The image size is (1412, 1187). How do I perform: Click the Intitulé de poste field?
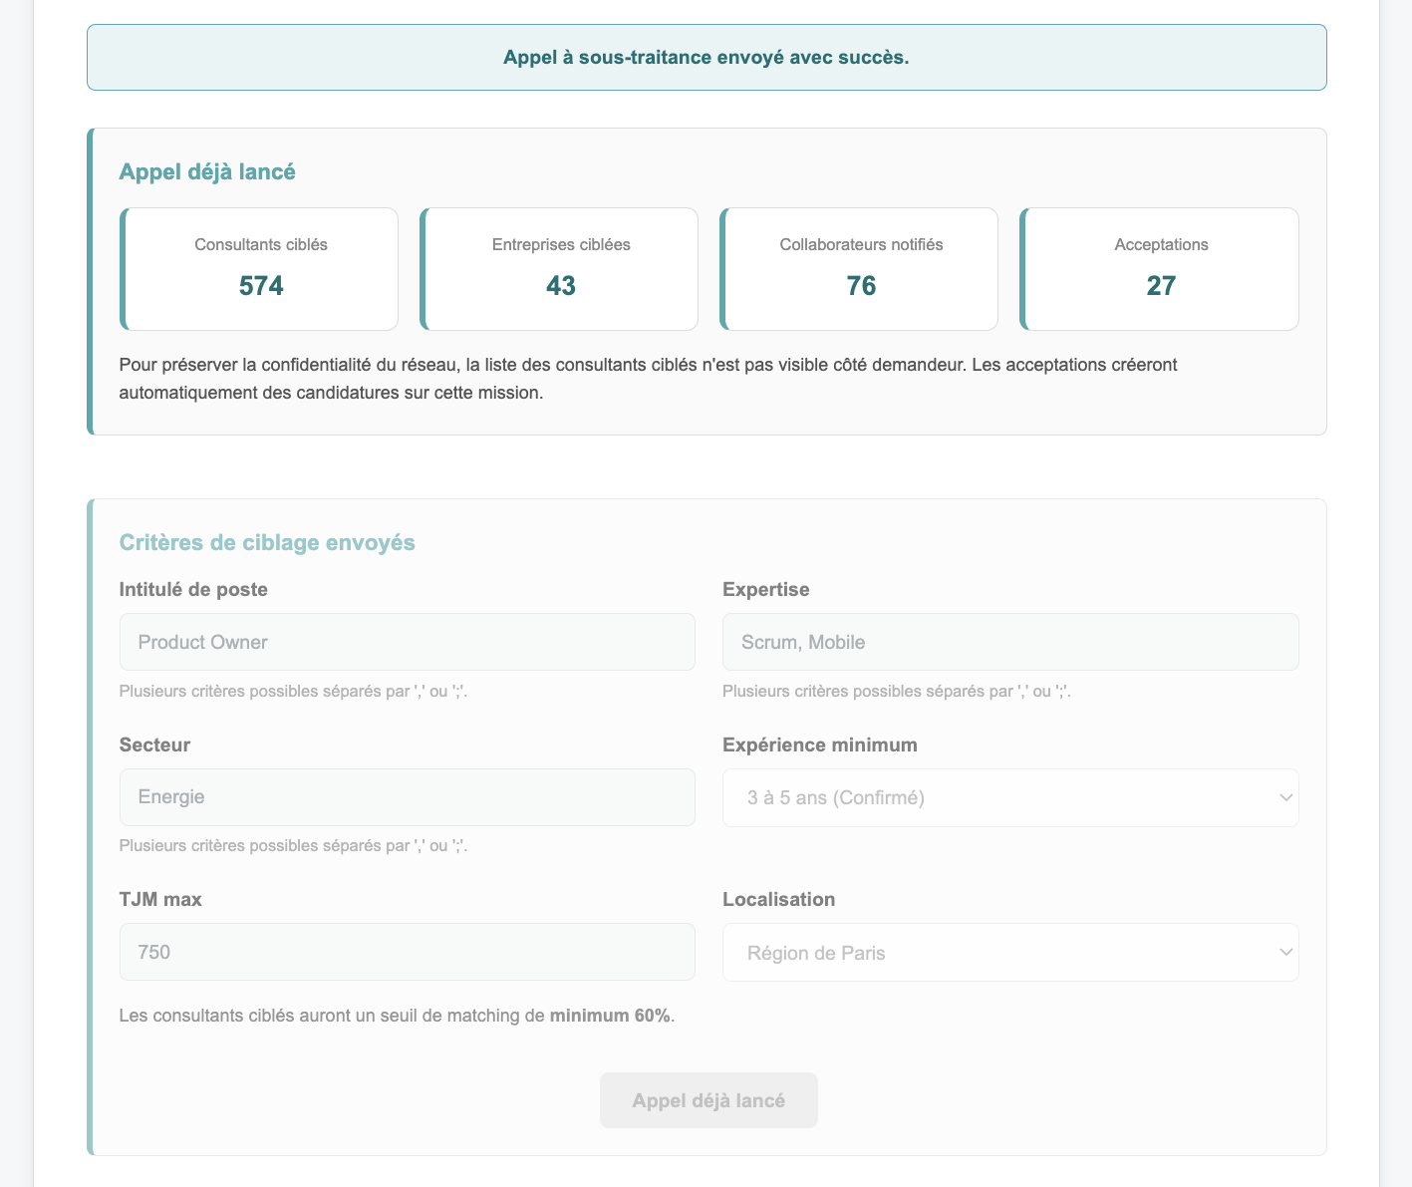click(x=408, y=642)
